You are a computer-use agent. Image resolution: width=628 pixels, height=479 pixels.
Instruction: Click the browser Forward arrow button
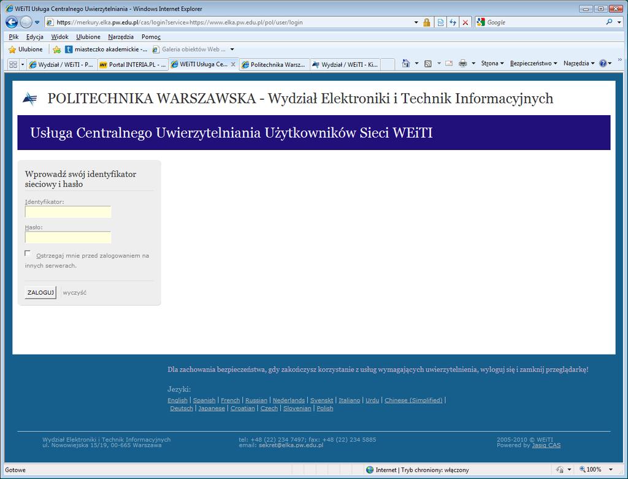pyautogui.click(x=26, y=23)
